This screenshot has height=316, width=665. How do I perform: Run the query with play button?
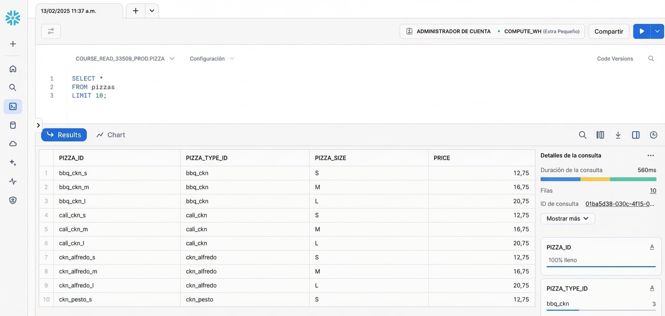pyautogui.click(x=642, y=31)
